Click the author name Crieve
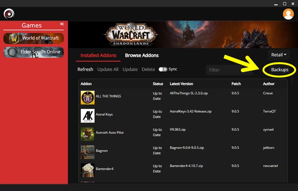 pyautogui.click(x=268, y=93)
